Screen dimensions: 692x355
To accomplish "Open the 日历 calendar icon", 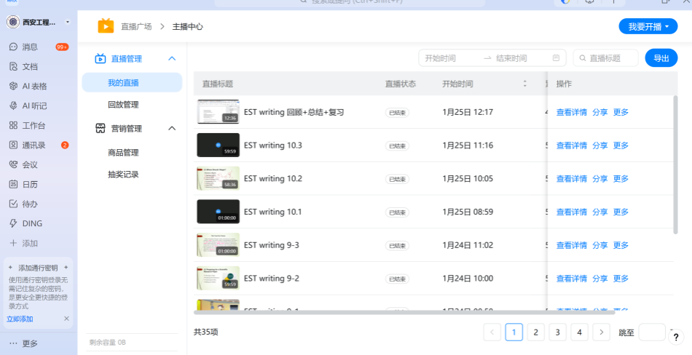I will click(13, 184).
